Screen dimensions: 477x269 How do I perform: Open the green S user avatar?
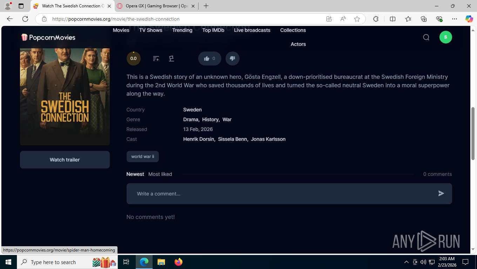[x=445, y=37]
